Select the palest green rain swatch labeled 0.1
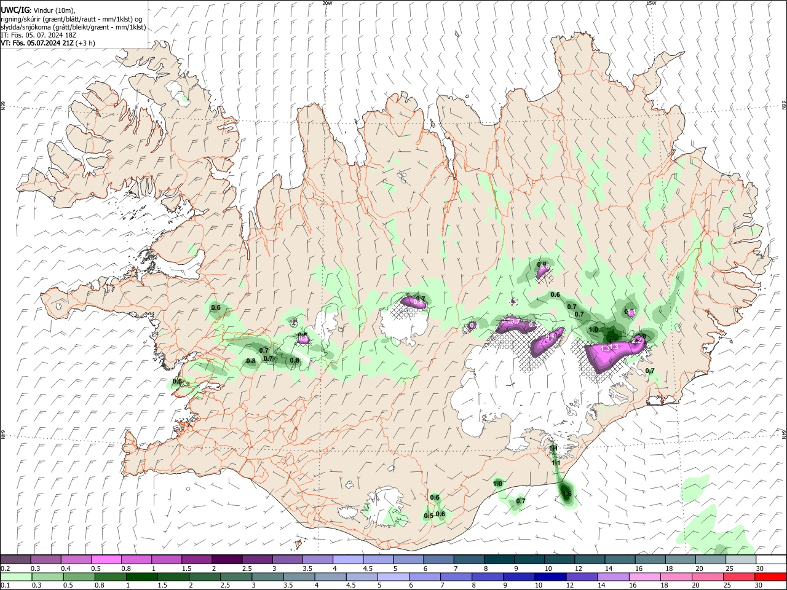The image size is (787, 590). [x=17, y=577]
